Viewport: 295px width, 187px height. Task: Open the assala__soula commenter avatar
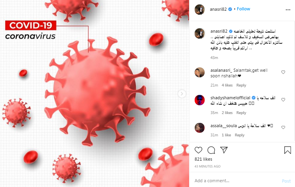click(199, 128)
